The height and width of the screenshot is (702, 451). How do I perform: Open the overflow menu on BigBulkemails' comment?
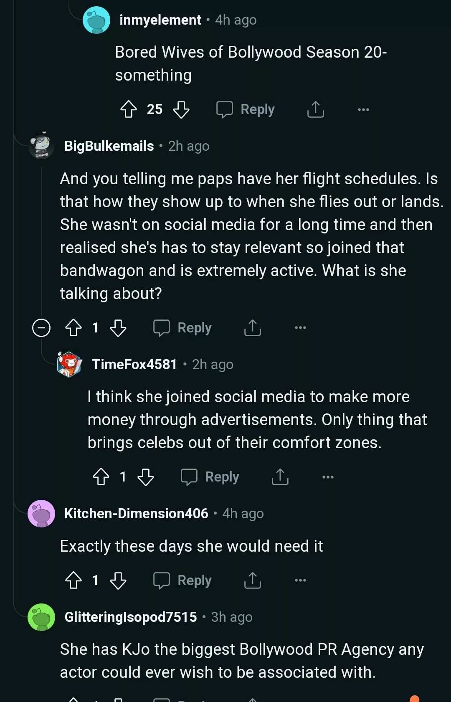point(301,328)
